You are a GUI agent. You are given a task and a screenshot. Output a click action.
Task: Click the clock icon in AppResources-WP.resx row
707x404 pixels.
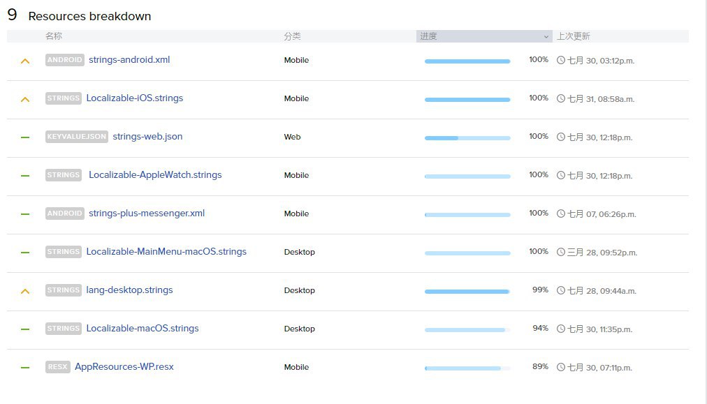(x=560, y=367)
